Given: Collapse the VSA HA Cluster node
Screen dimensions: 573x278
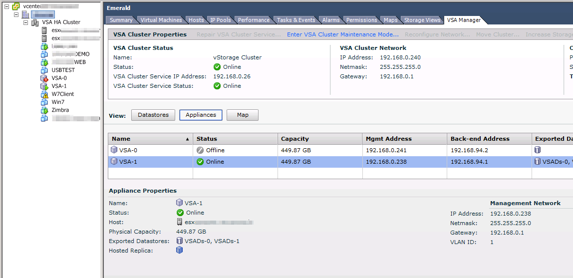Looking at the screenshot, I should click(25, 22).
